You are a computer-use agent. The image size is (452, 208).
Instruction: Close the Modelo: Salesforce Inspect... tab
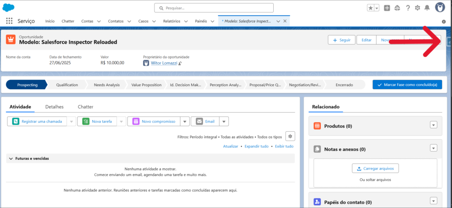285,21
